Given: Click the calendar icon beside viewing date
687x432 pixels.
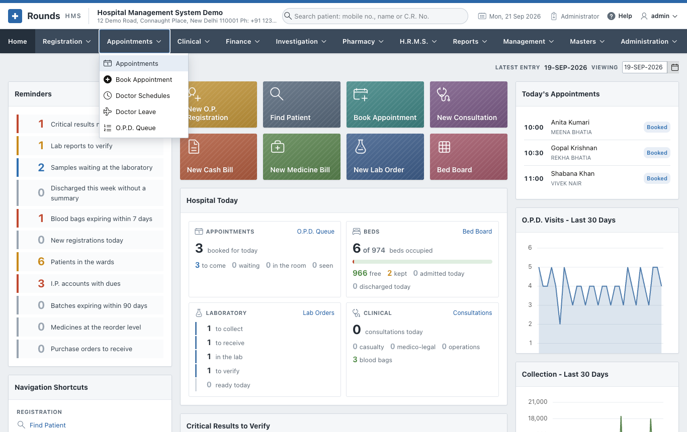Looking at the screenshot, I should (x=675, y=67).
